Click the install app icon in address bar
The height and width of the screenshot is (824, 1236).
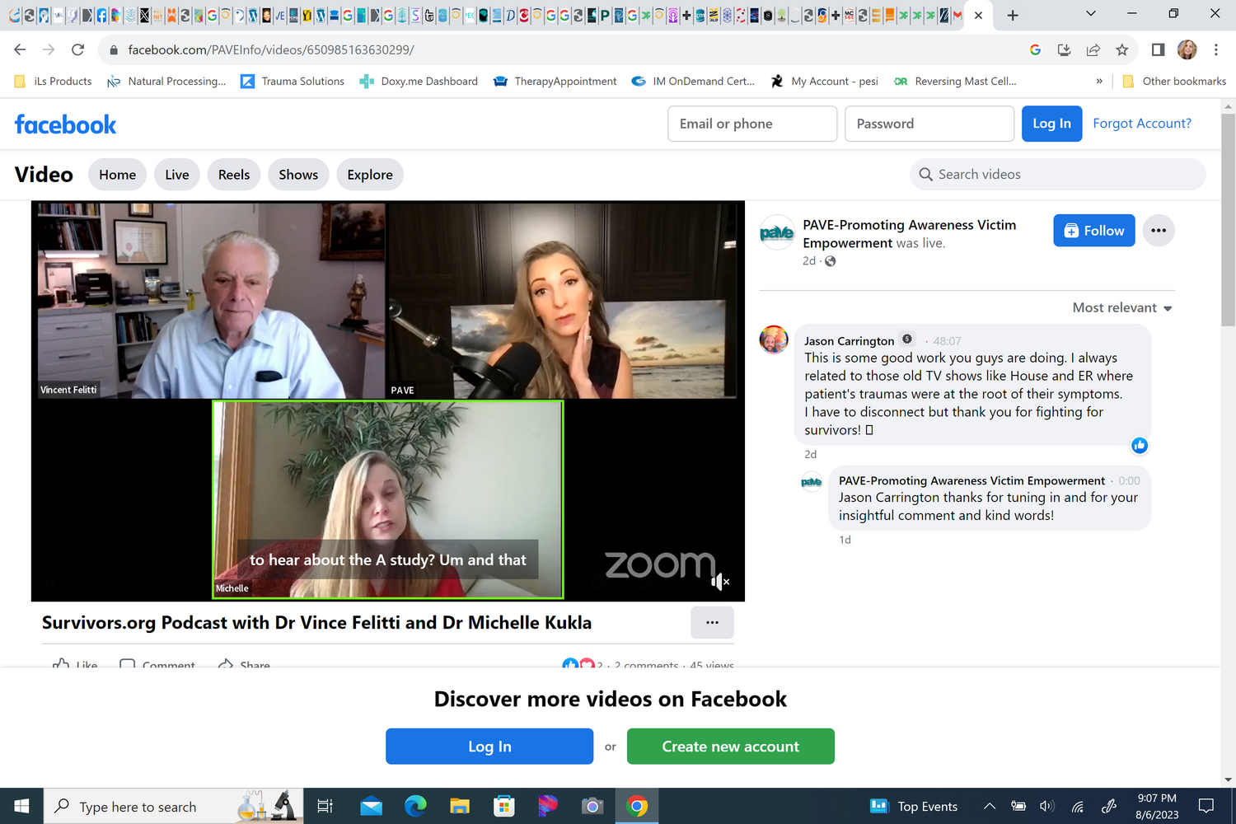pyautogui.click(x=1064, y=50)
